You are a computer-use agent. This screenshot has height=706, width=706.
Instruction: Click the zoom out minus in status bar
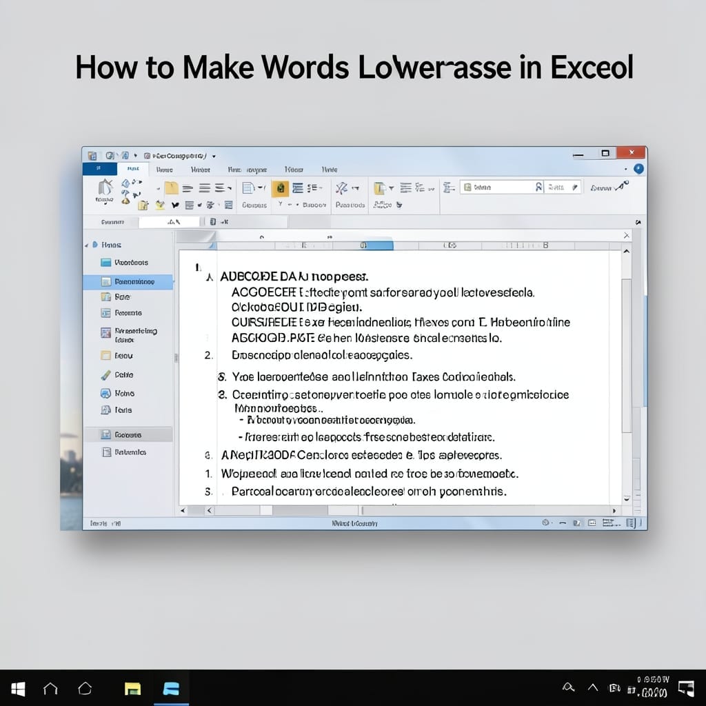(563, 523)
